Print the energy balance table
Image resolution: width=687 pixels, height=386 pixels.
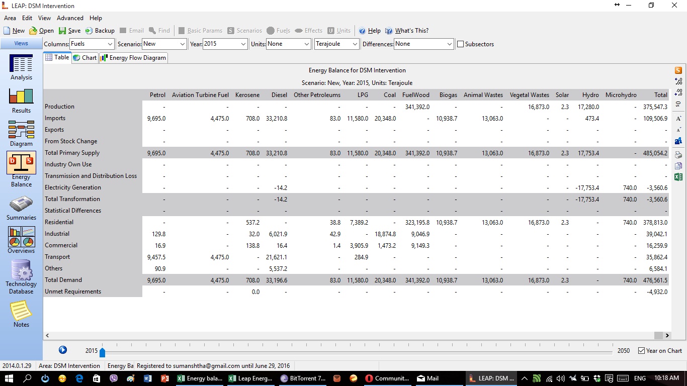(x=678, y=155)
